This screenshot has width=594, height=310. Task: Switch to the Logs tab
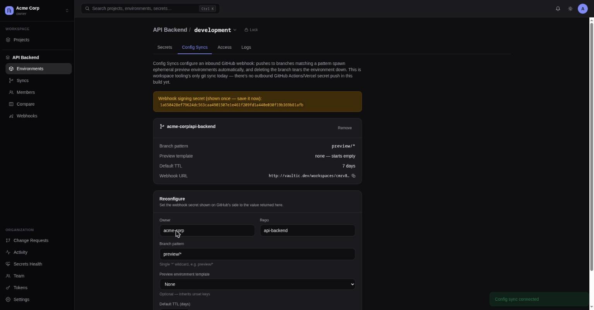coord(246,47)
